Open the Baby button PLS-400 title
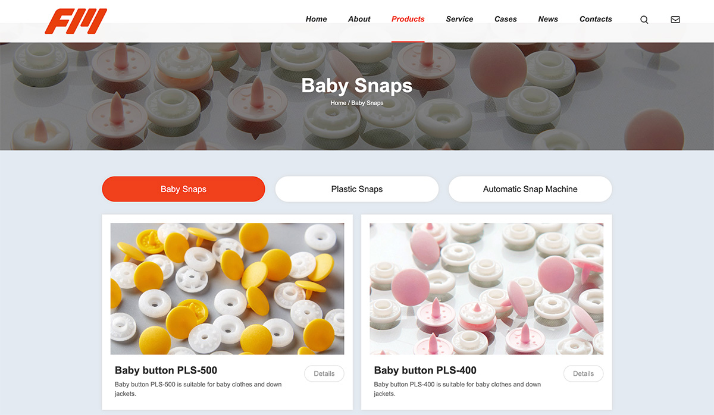This screenshot has height=415, width=714. [x=425, y=370]
